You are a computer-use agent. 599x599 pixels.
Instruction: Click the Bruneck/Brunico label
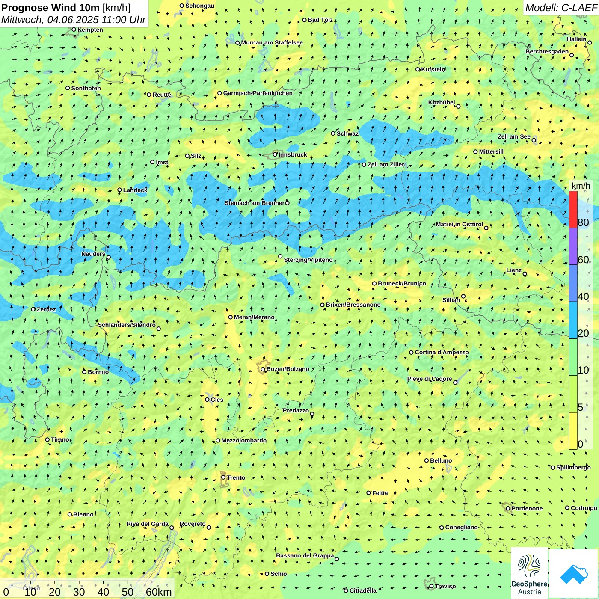(402, 283)
